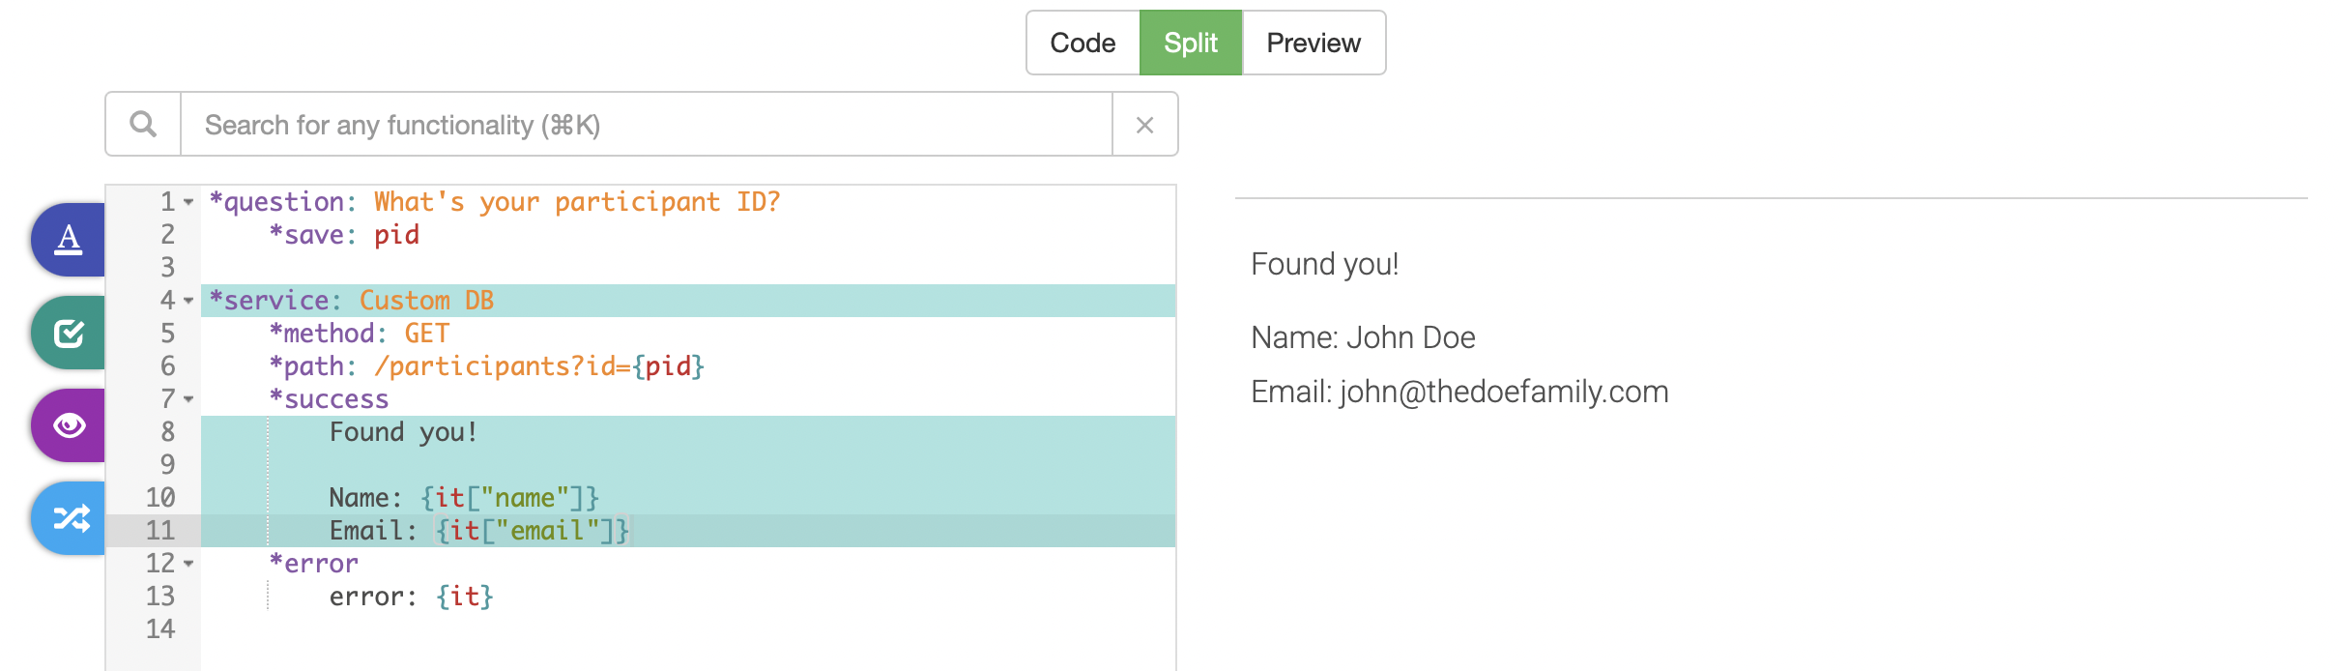Click 'Name: John Doe' in the preview

tap(1363, 337)
